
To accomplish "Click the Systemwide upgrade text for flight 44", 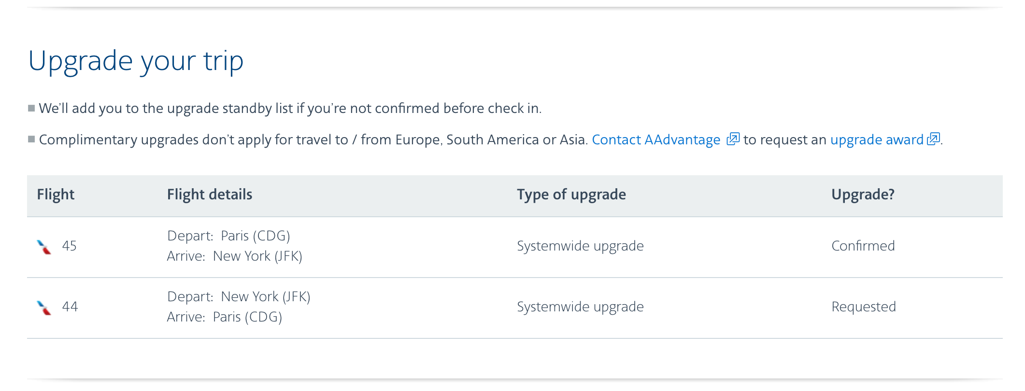I will pos(580,307).
